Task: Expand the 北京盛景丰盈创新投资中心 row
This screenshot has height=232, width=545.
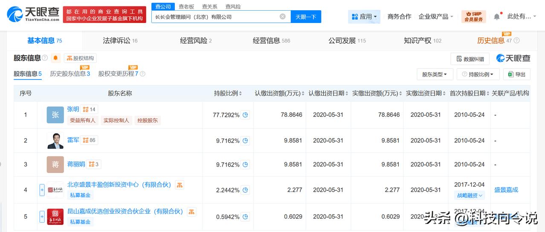Action: (x=42, y=190)
